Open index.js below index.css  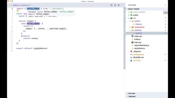coord(137,39)
